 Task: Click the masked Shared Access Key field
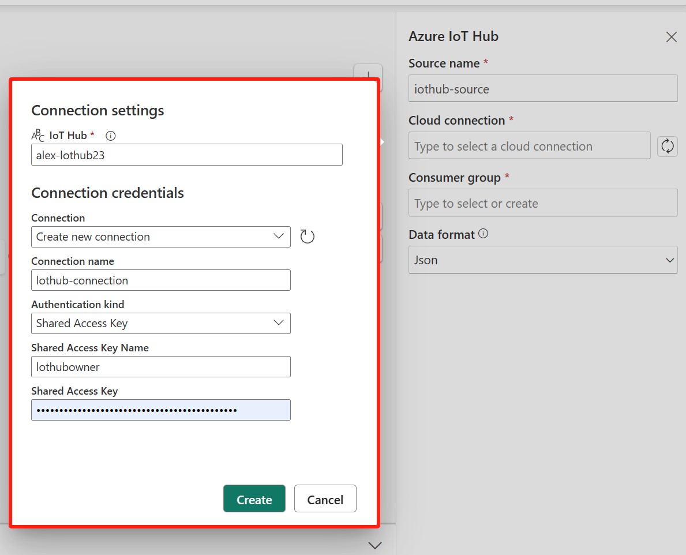[160, 410]
